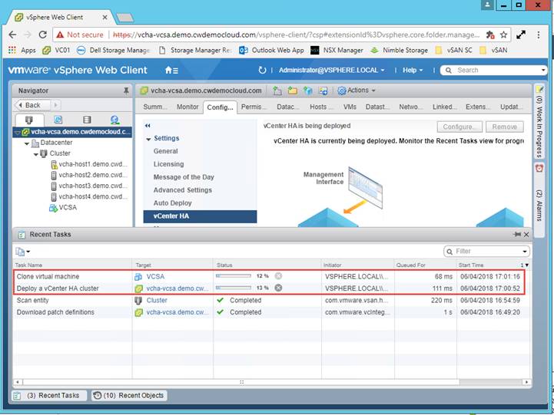Close the Recent Tasks panel

(x=526, y=235)
